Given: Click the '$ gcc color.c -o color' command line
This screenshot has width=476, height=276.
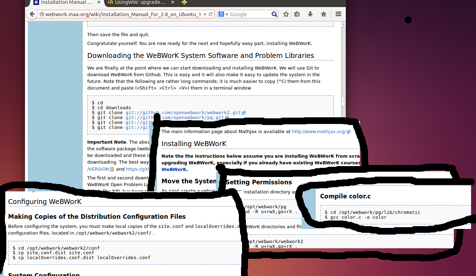Looking at the screenshot, I should 355,217.
